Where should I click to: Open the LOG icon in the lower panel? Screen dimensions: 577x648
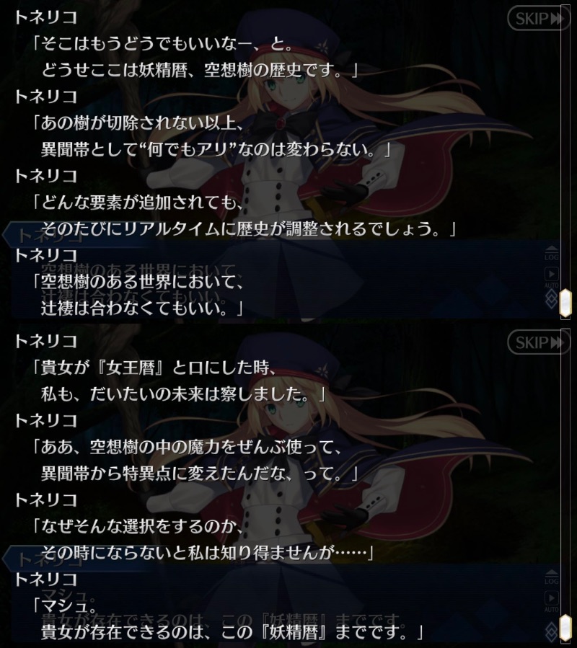[x=551, y=577]
